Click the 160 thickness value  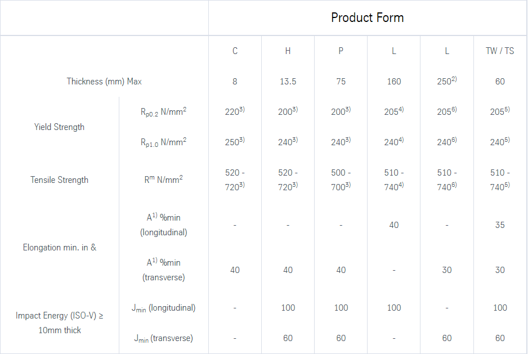point(393,82)
